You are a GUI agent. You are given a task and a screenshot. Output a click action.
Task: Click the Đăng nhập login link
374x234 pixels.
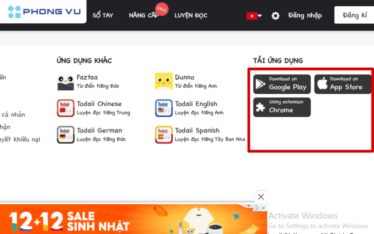305,15
